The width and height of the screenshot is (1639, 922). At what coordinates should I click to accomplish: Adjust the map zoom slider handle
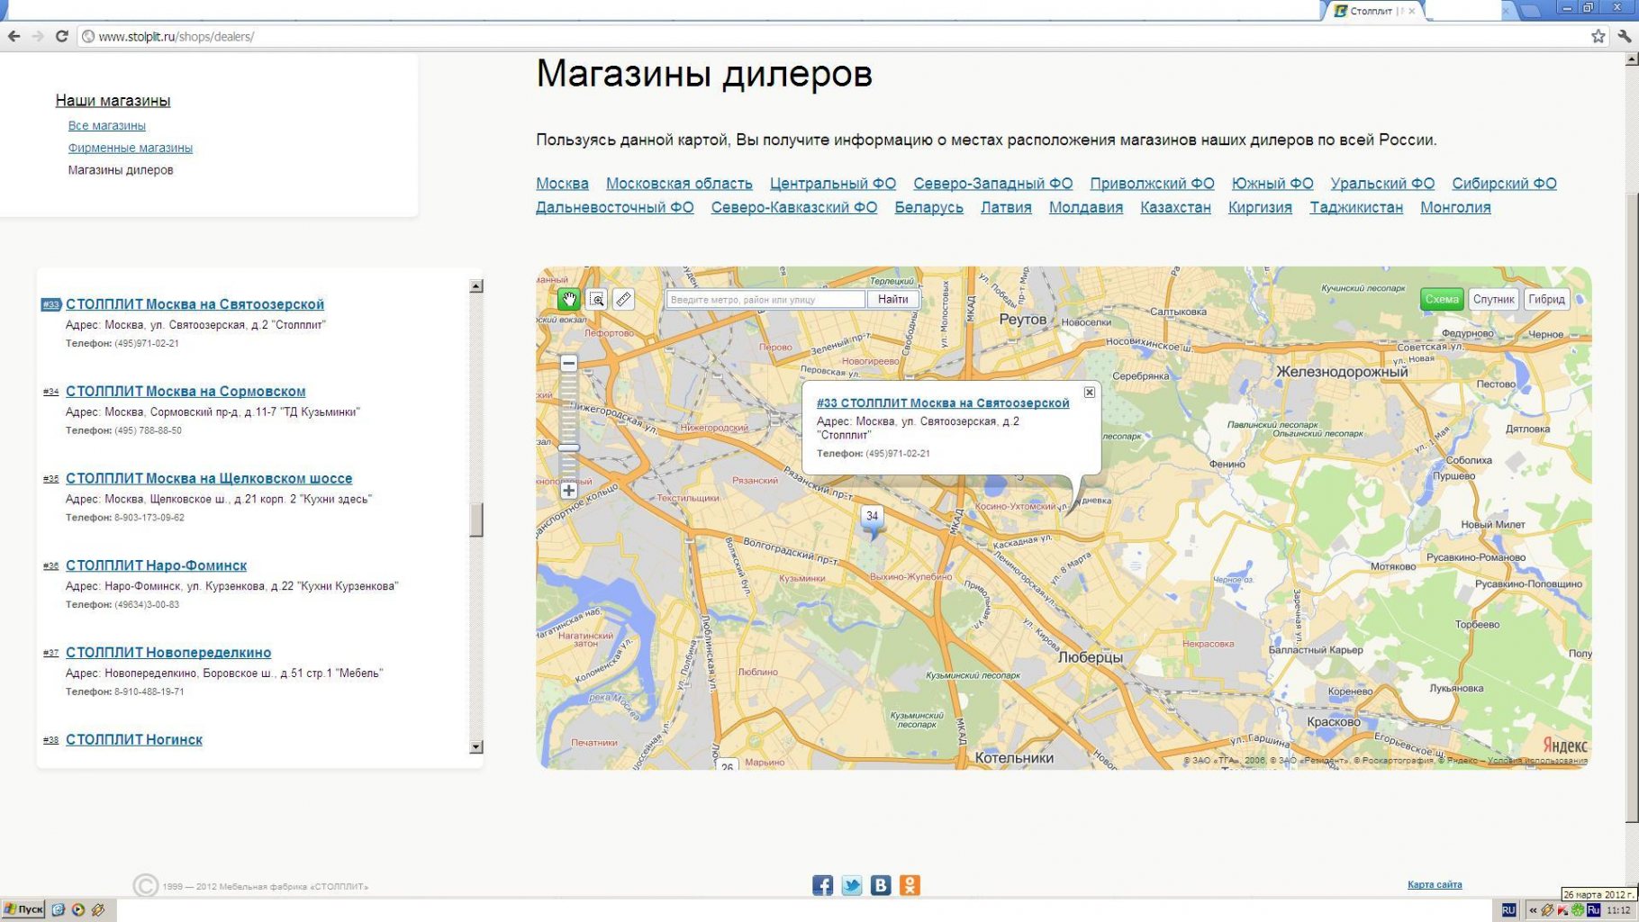point(568,447)
